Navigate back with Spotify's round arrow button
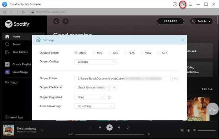The height and width of the screenshot is (139, 219). click(x=56, y=21)
